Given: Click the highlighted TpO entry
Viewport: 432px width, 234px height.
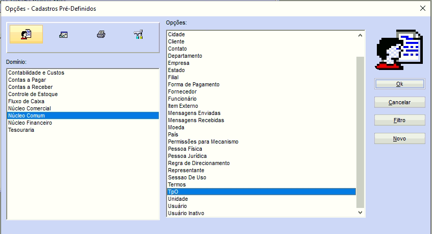Looking at the screenshot, I should coord(261,192).
